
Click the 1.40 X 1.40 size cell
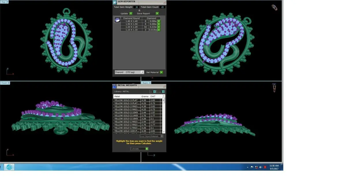131,21
